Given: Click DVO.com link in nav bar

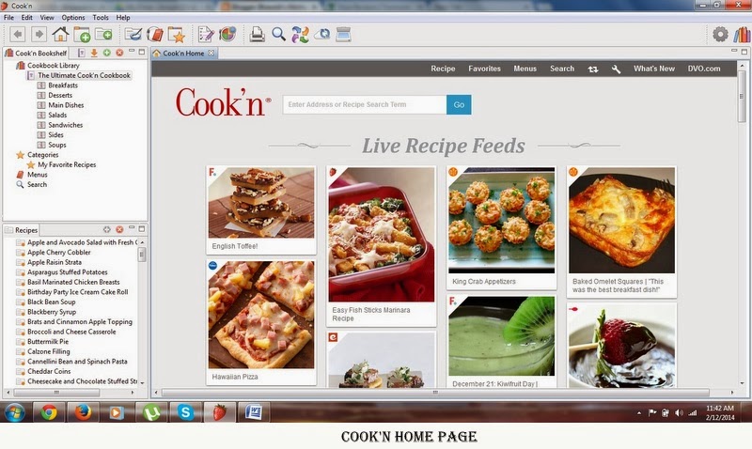Looking at the screenshot, I should click(704, 69).
